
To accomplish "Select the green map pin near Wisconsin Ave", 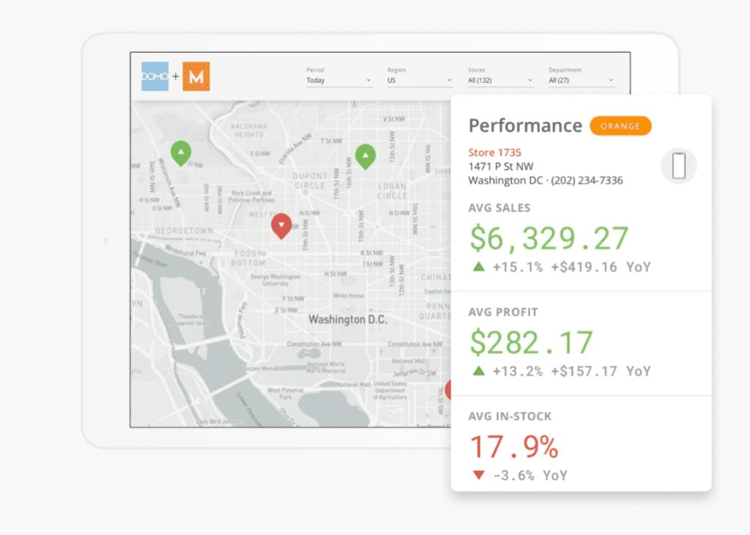I will tap(181, 152).
